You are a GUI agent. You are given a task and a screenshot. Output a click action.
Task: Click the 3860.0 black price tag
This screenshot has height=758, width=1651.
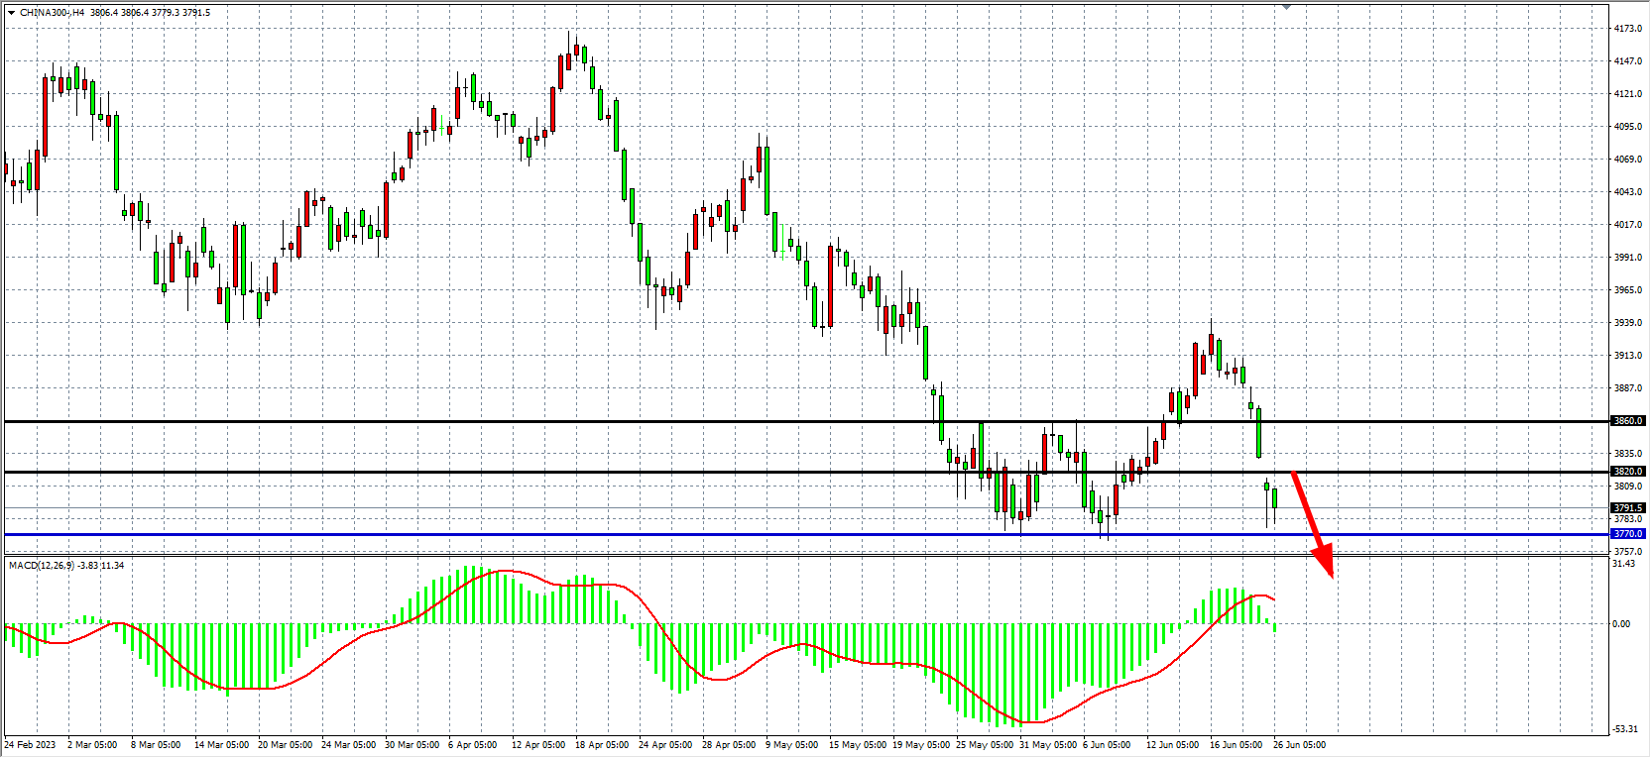pyautogui.click(x=1627, y=421)
